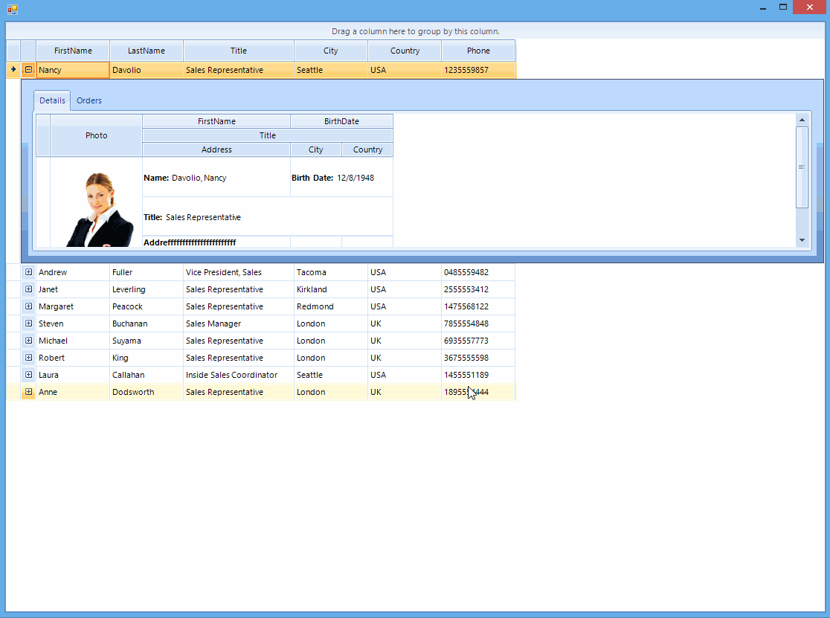Click the 'Birth Date: 12/8/1948' detail cell
This screenshot has width=830, height=618.
point(342,177)
